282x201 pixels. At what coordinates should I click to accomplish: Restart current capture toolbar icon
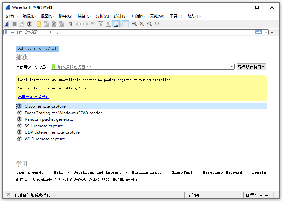point(22,24)
